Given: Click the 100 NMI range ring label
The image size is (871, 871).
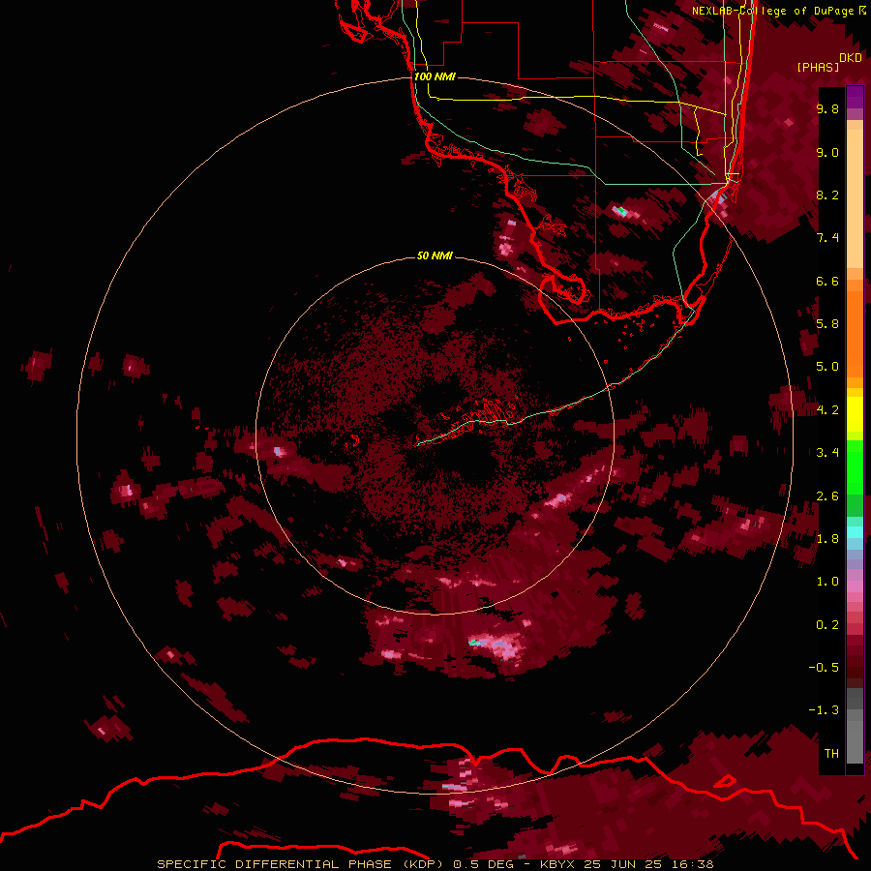Looking at the screenshot, I should click(x=435, y=76).
